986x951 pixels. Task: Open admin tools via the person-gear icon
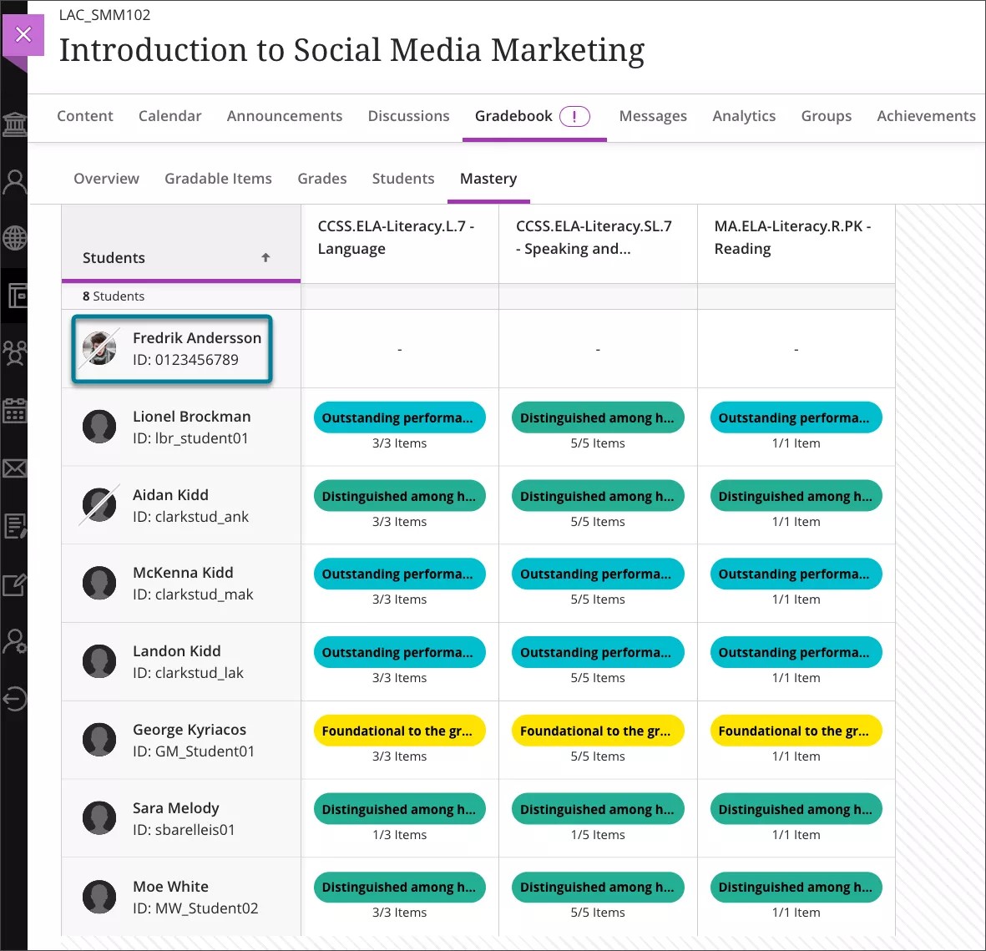(15, 640)
